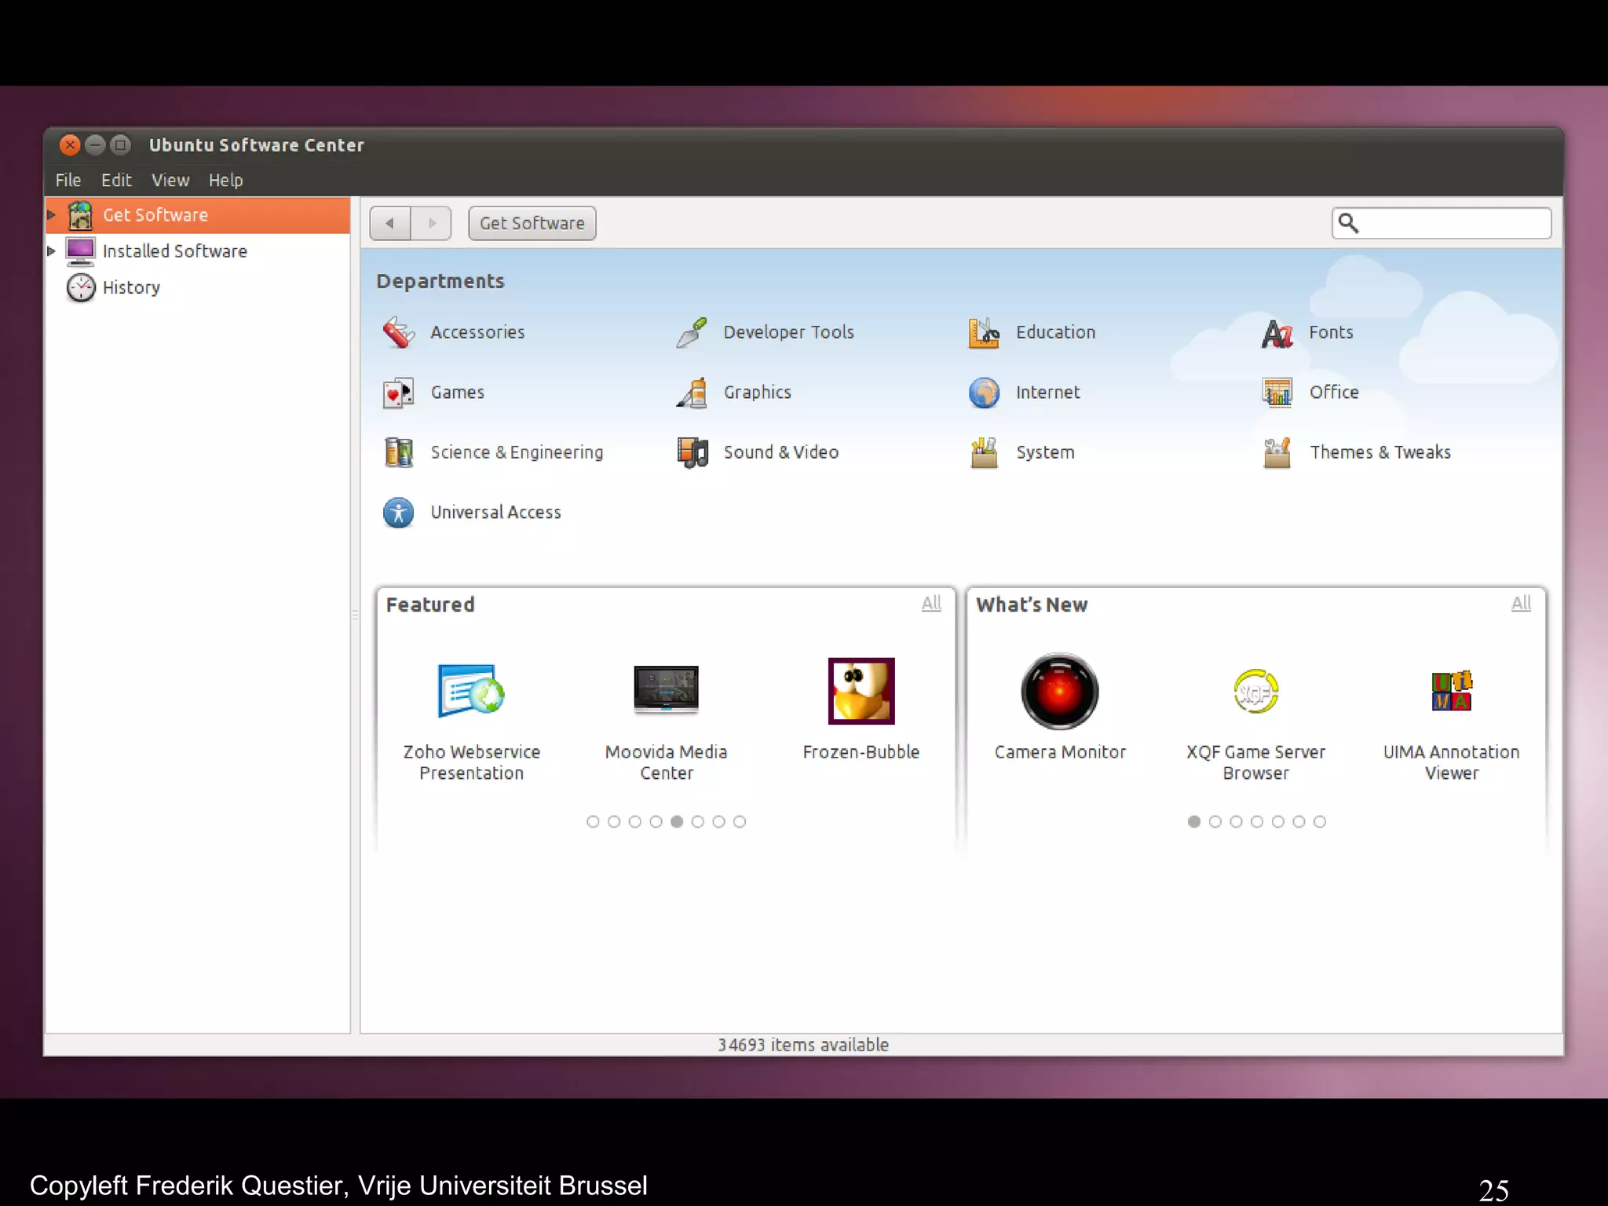
Task: Select second page dot under What's New
Action: tap(1215, 821)
